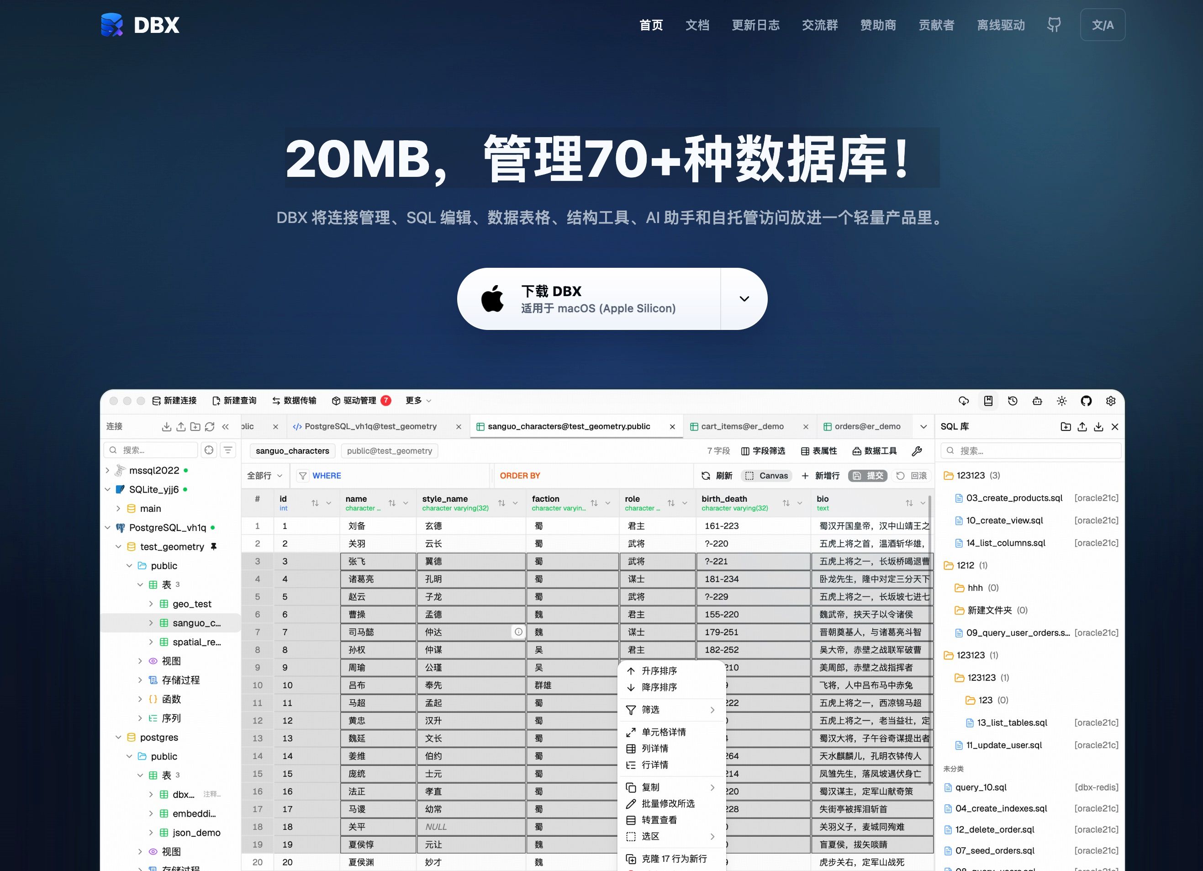Expand the 函数 tree node
Viewport: 1203px width, 871px height.
pyautogui.click(x=140, y=699)
